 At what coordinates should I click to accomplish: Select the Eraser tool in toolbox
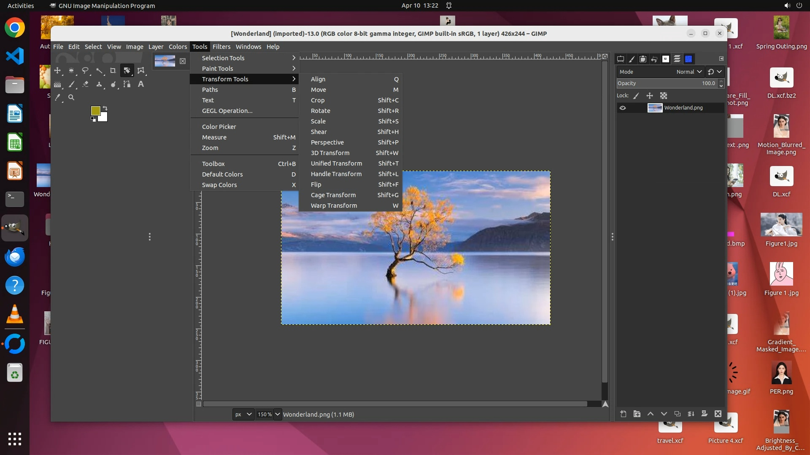click(85, 84)
